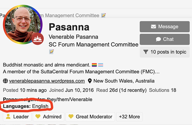192x125 pixels.
Task: Open Pasanna's profile picture
Action: (23, 24)
